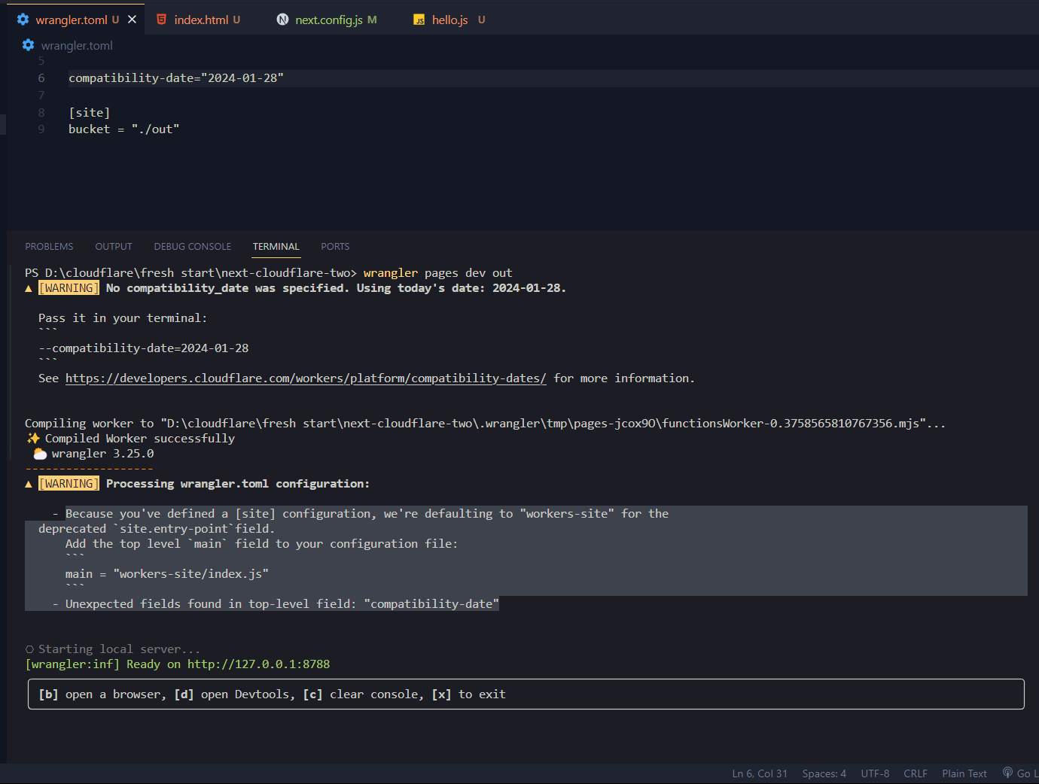Click the breadcrumb gear icon beside wrangler.toml
The height and width of the screenshot is (784, 1039).
(x=29, y=45)
